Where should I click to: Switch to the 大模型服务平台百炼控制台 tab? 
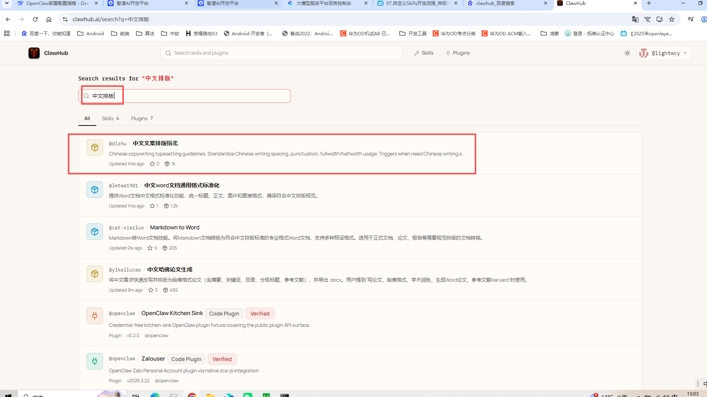click(328, 3)
